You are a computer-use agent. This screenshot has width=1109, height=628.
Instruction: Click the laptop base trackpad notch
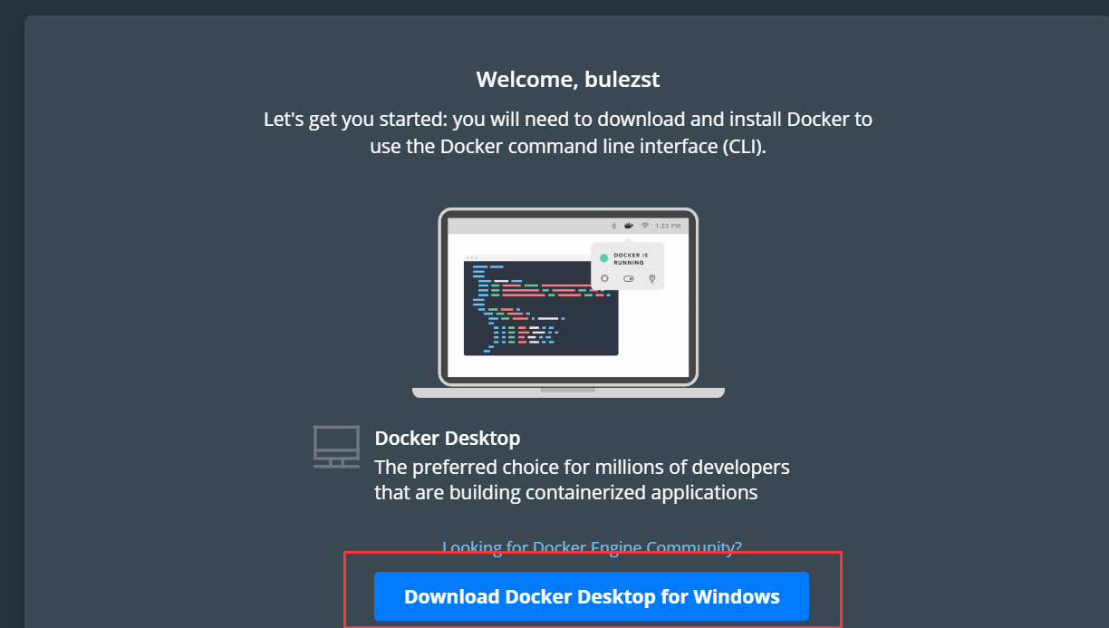[568, 390]
